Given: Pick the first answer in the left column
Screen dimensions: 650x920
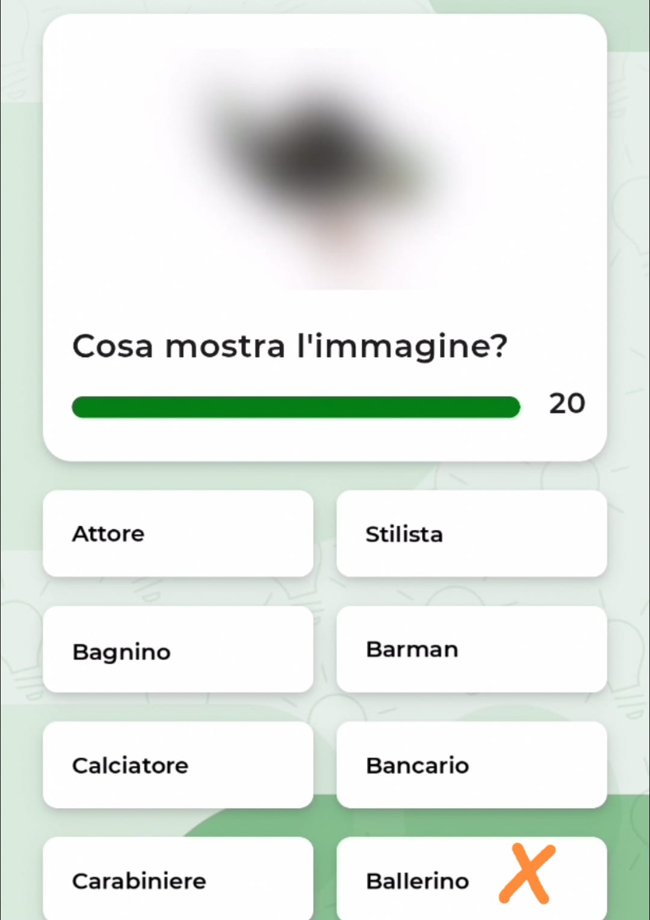Looking at the screenshot, I should click(x=178, y=533).
